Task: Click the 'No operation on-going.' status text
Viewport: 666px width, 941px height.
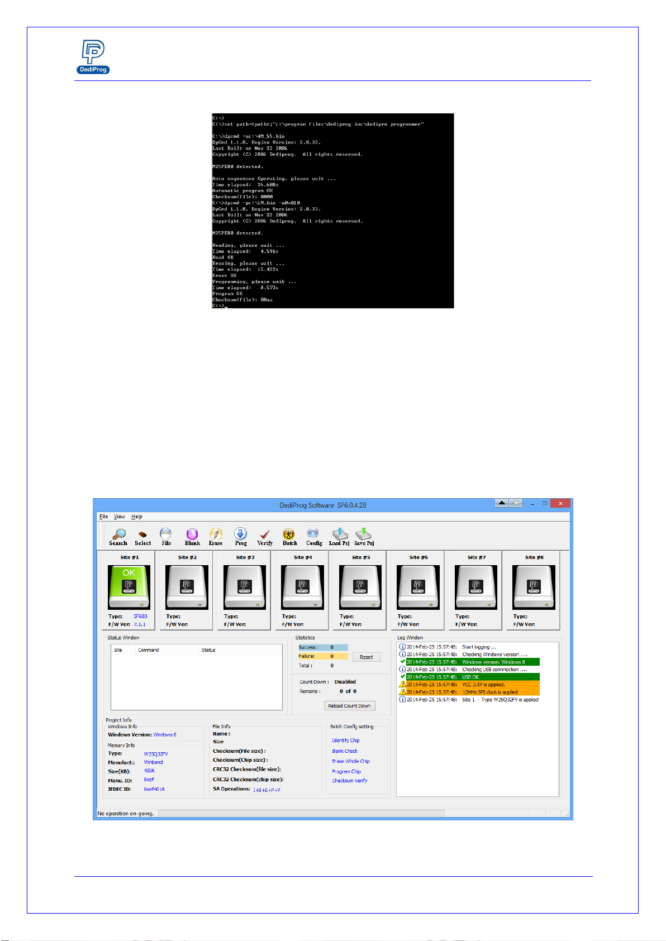Action: [126, 814]
